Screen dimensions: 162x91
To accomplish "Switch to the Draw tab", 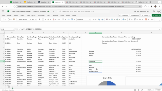I will coord(74,15).
